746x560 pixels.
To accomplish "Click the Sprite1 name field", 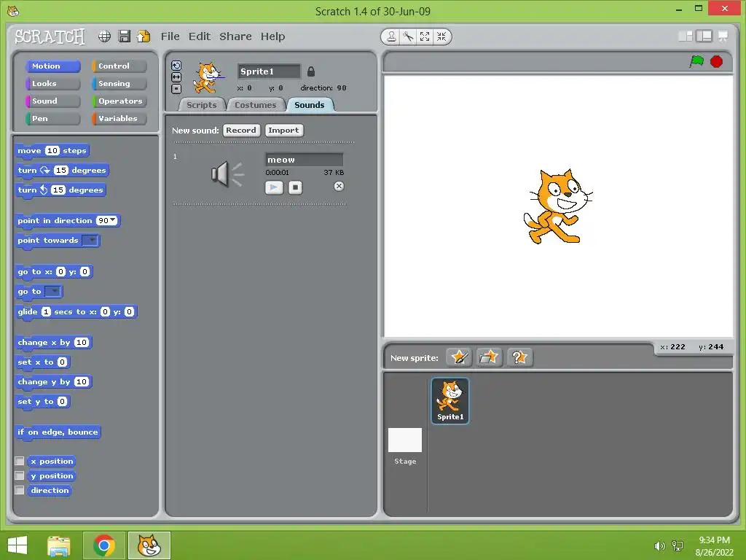I will pyautogui.click(x=269, y=71).
